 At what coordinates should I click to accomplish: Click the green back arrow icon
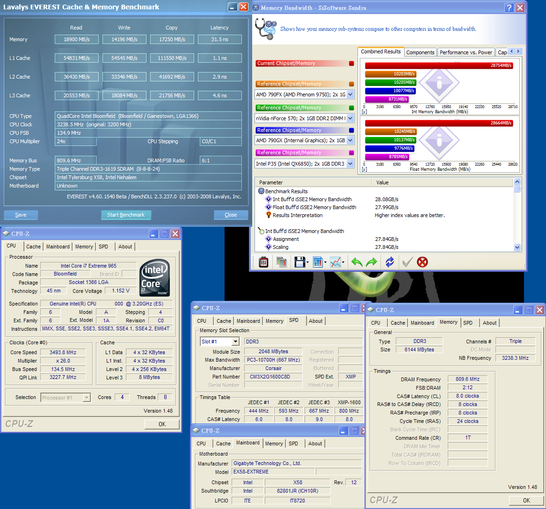coord(357,262)
